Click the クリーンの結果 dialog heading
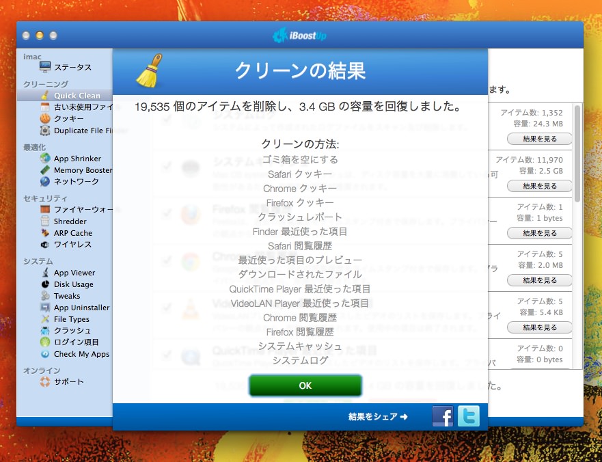The height and width of the screenshot is (462, 602). [300, 71]
